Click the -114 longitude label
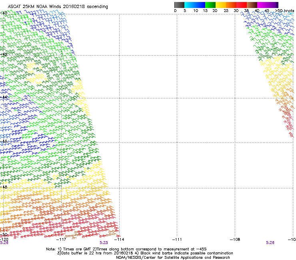The width and height of the screenshot is (296, 260). tap(119, 240)
